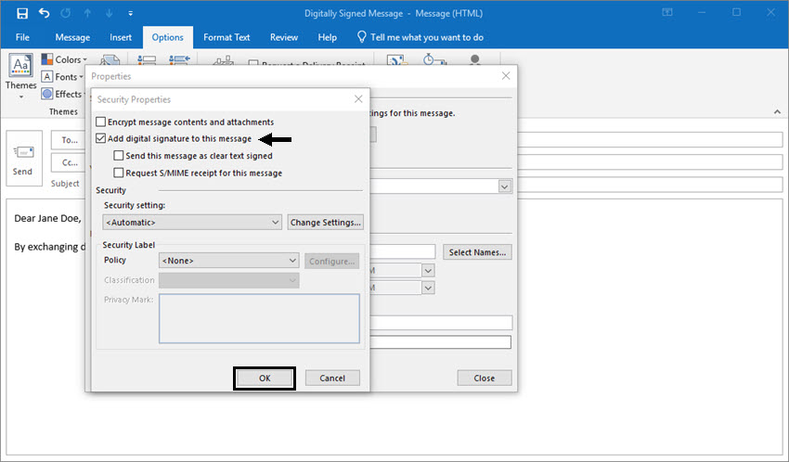Click inside the Privacy Mark text area
Viewport: 789px width, 462px height.
tap(259, 318)
